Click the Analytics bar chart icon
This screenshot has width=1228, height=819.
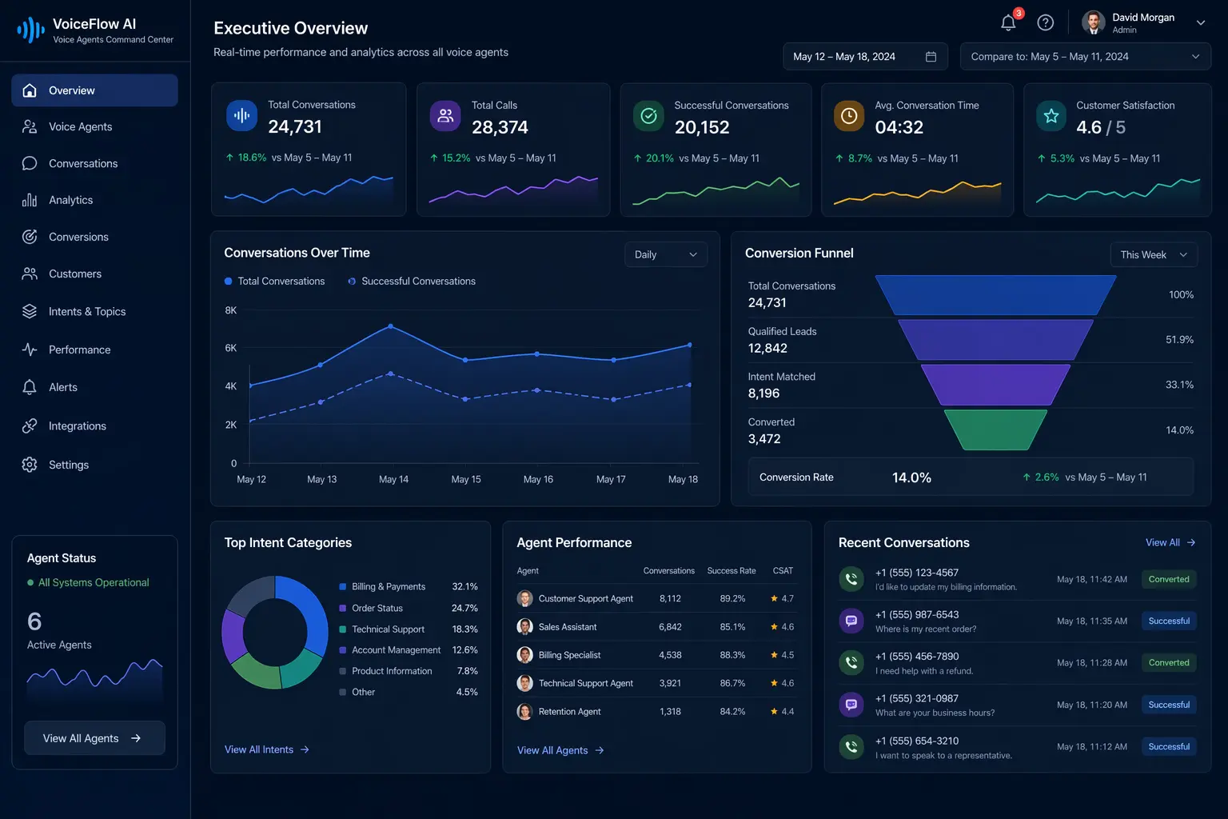click(30, 200)
